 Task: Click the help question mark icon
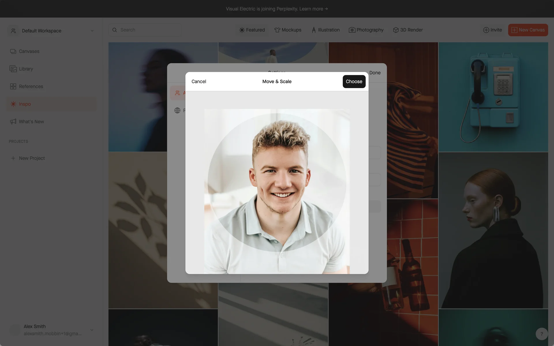[541, 334]
